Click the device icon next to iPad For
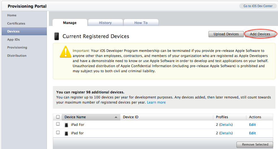 (x=66, y=125)
